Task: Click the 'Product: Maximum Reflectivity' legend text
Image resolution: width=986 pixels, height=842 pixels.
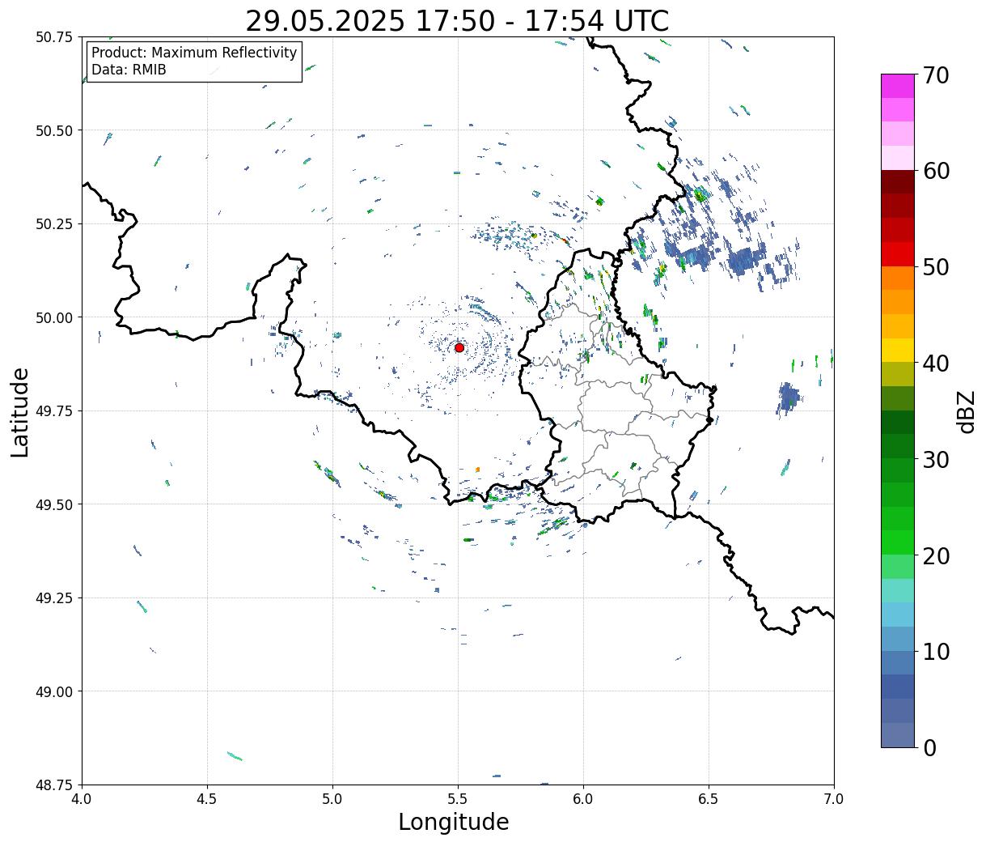Action: pyautogui.click(x=194, y=53)
